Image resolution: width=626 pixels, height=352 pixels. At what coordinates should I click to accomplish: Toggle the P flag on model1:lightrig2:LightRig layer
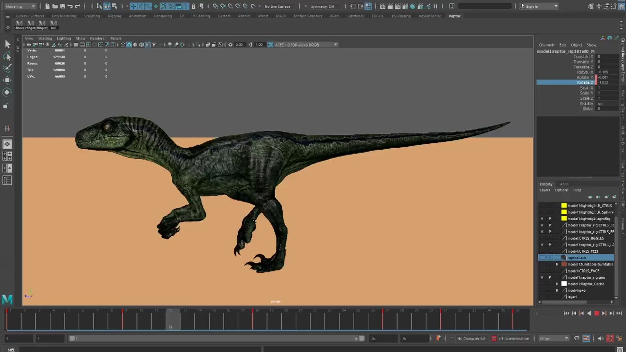pos(549,219)
